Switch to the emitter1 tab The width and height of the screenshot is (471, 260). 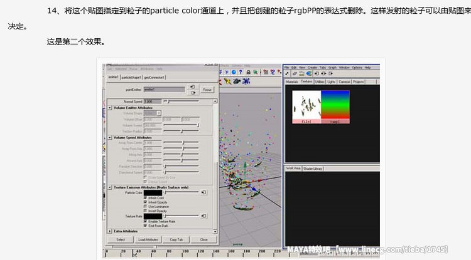[114, 77]
